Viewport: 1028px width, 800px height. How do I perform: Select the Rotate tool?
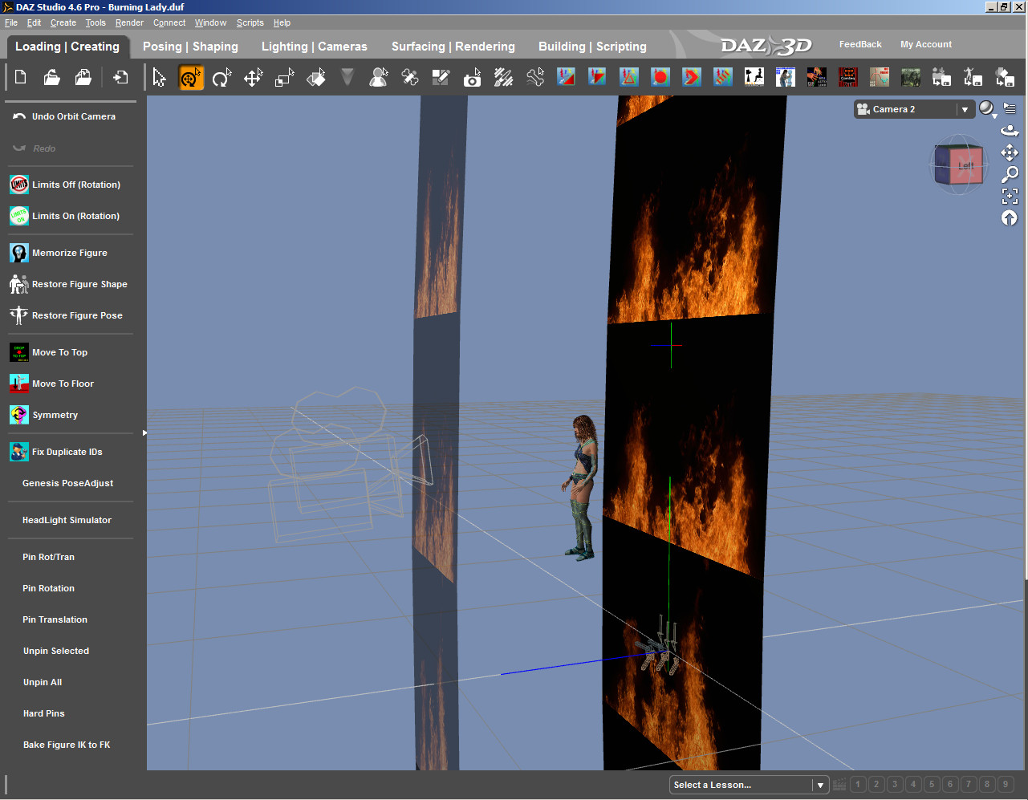[x=221, y=77]
